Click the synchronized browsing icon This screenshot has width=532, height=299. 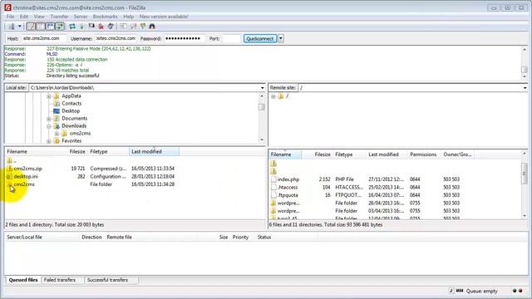[143, 27]
